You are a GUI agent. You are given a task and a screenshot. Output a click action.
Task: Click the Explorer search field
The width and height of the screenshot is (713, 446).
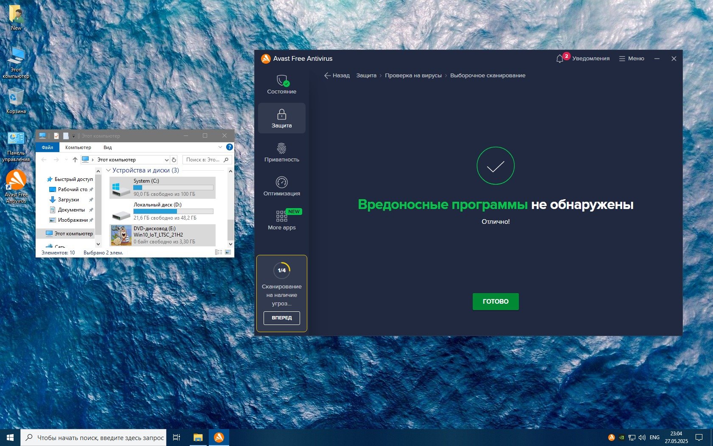point(207,160)
